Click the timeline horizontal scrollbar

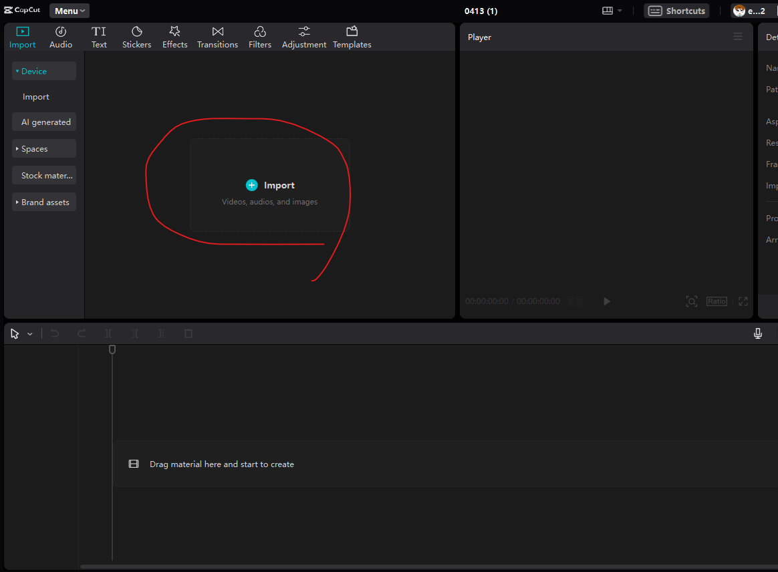(428, 567)
